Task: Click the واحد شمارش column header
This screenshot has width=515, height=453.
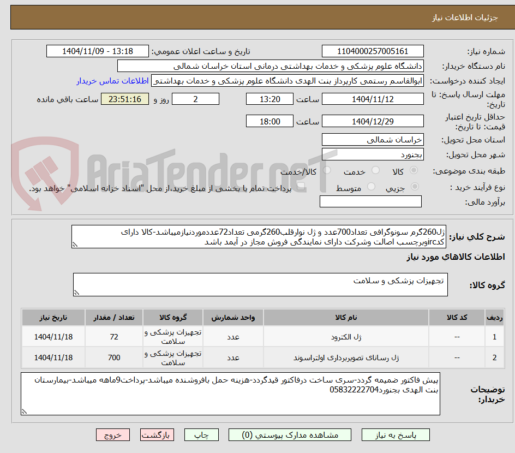Action: click(233, 317)
